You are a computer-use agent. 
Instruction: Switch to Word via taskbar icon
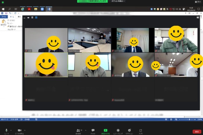(49, 9)
